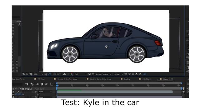Click the current time 0:00:00:00 display
This screenshot has width=200, height=112.
point(57,74)
